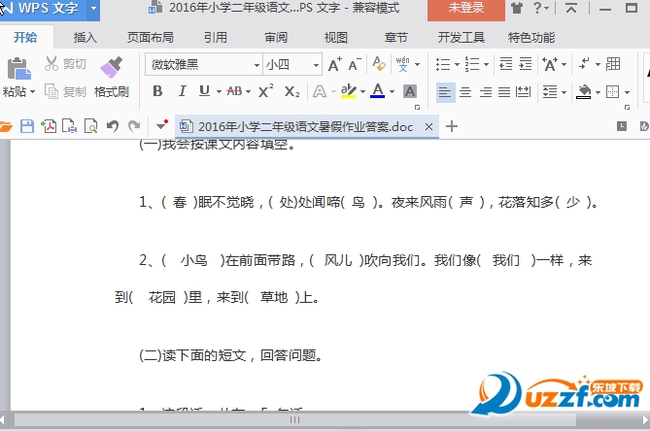The image size is (650, 431).
Task: Expand bullet list style dropdown arrow
Action: point(457,65)
